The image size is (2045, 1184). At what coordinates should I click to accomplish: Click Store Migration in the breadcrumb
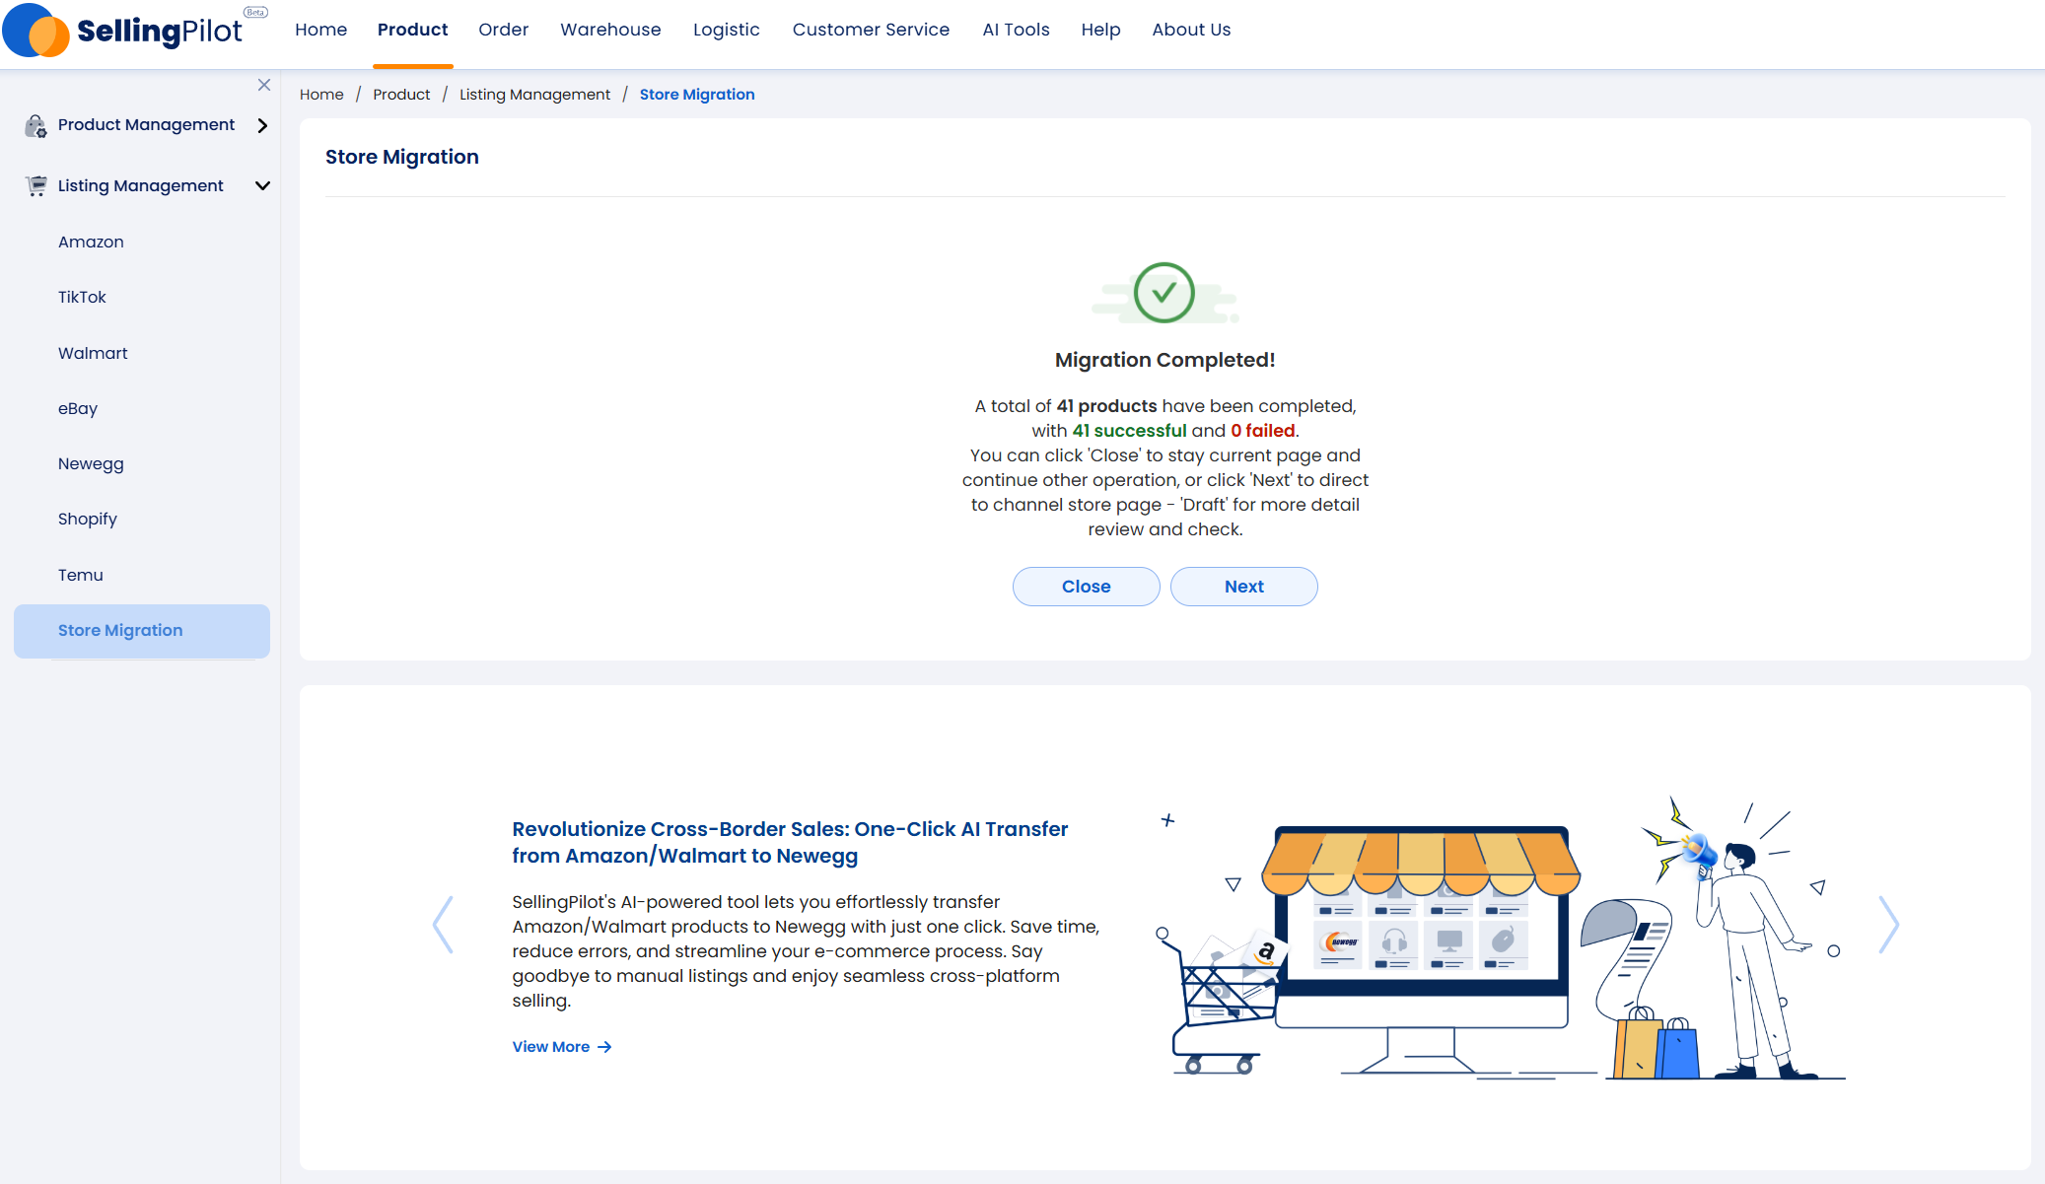pos(697,95)
